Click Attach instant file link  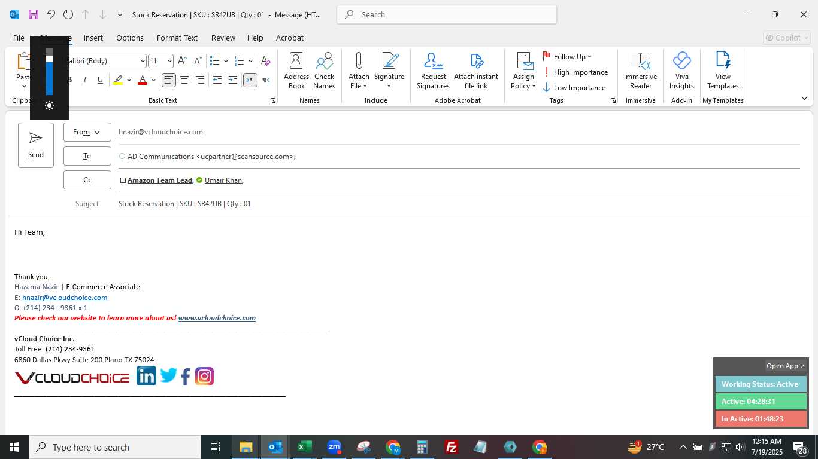(476, 71)
